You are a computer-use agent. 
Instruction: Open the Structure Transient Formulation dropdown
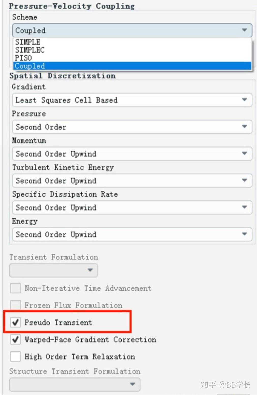pos(75,384)
